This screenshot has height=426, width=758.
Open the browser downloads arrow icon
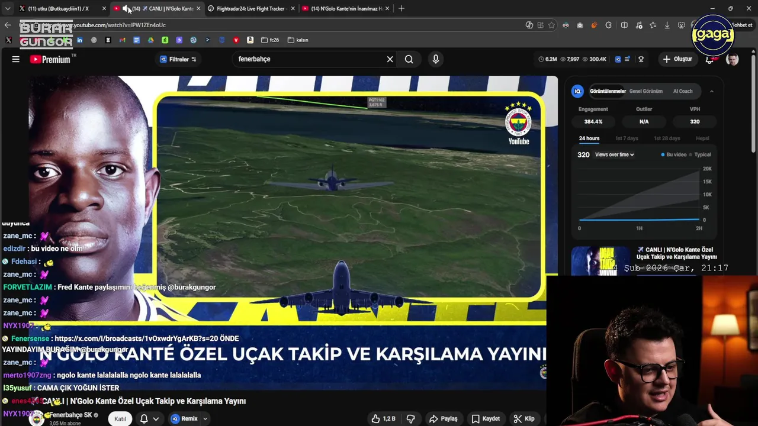[667, 25]
